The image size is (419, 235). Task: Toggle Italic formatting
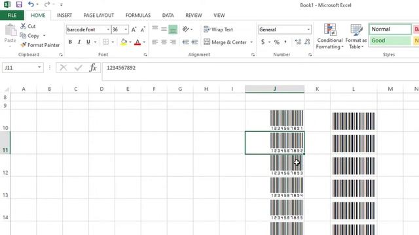(x=79, y=42)
